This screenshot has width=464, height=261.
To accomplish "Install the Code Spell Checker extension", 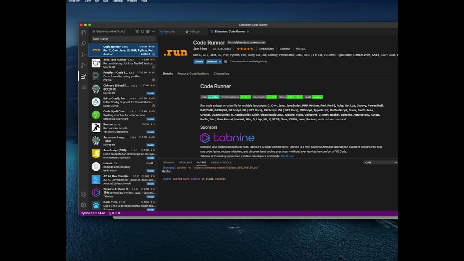I will click(151, 119).
